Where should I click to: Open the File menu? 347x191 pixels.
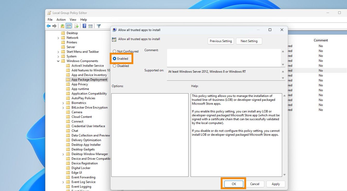click(x=50, y=20)
